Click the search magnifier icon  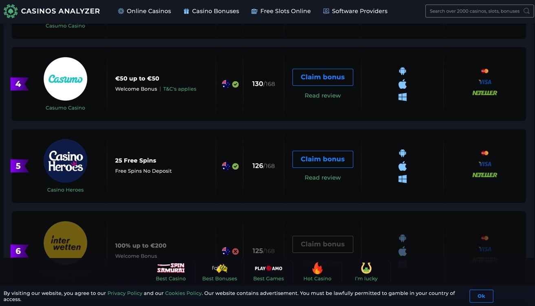(526, 11)
